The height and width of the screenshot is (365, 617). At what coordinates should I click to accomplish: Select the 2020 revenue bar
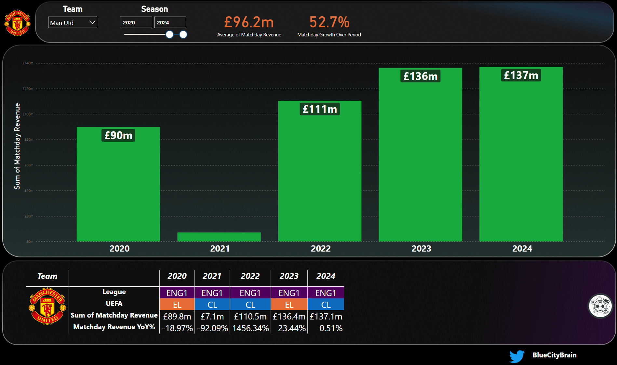(118, 184)
